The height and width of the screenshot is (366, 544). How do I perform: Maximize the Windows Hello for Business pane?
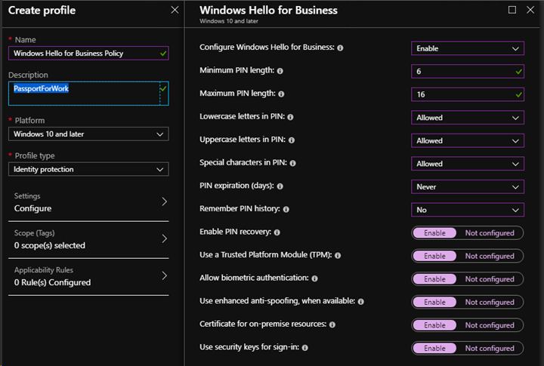[512, 10]
